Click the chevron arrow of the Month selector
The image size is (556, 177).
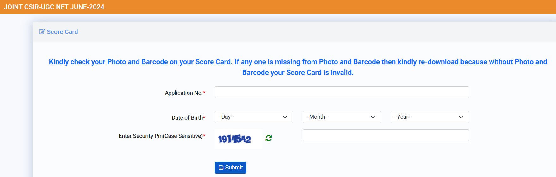(x=373, y=117)
